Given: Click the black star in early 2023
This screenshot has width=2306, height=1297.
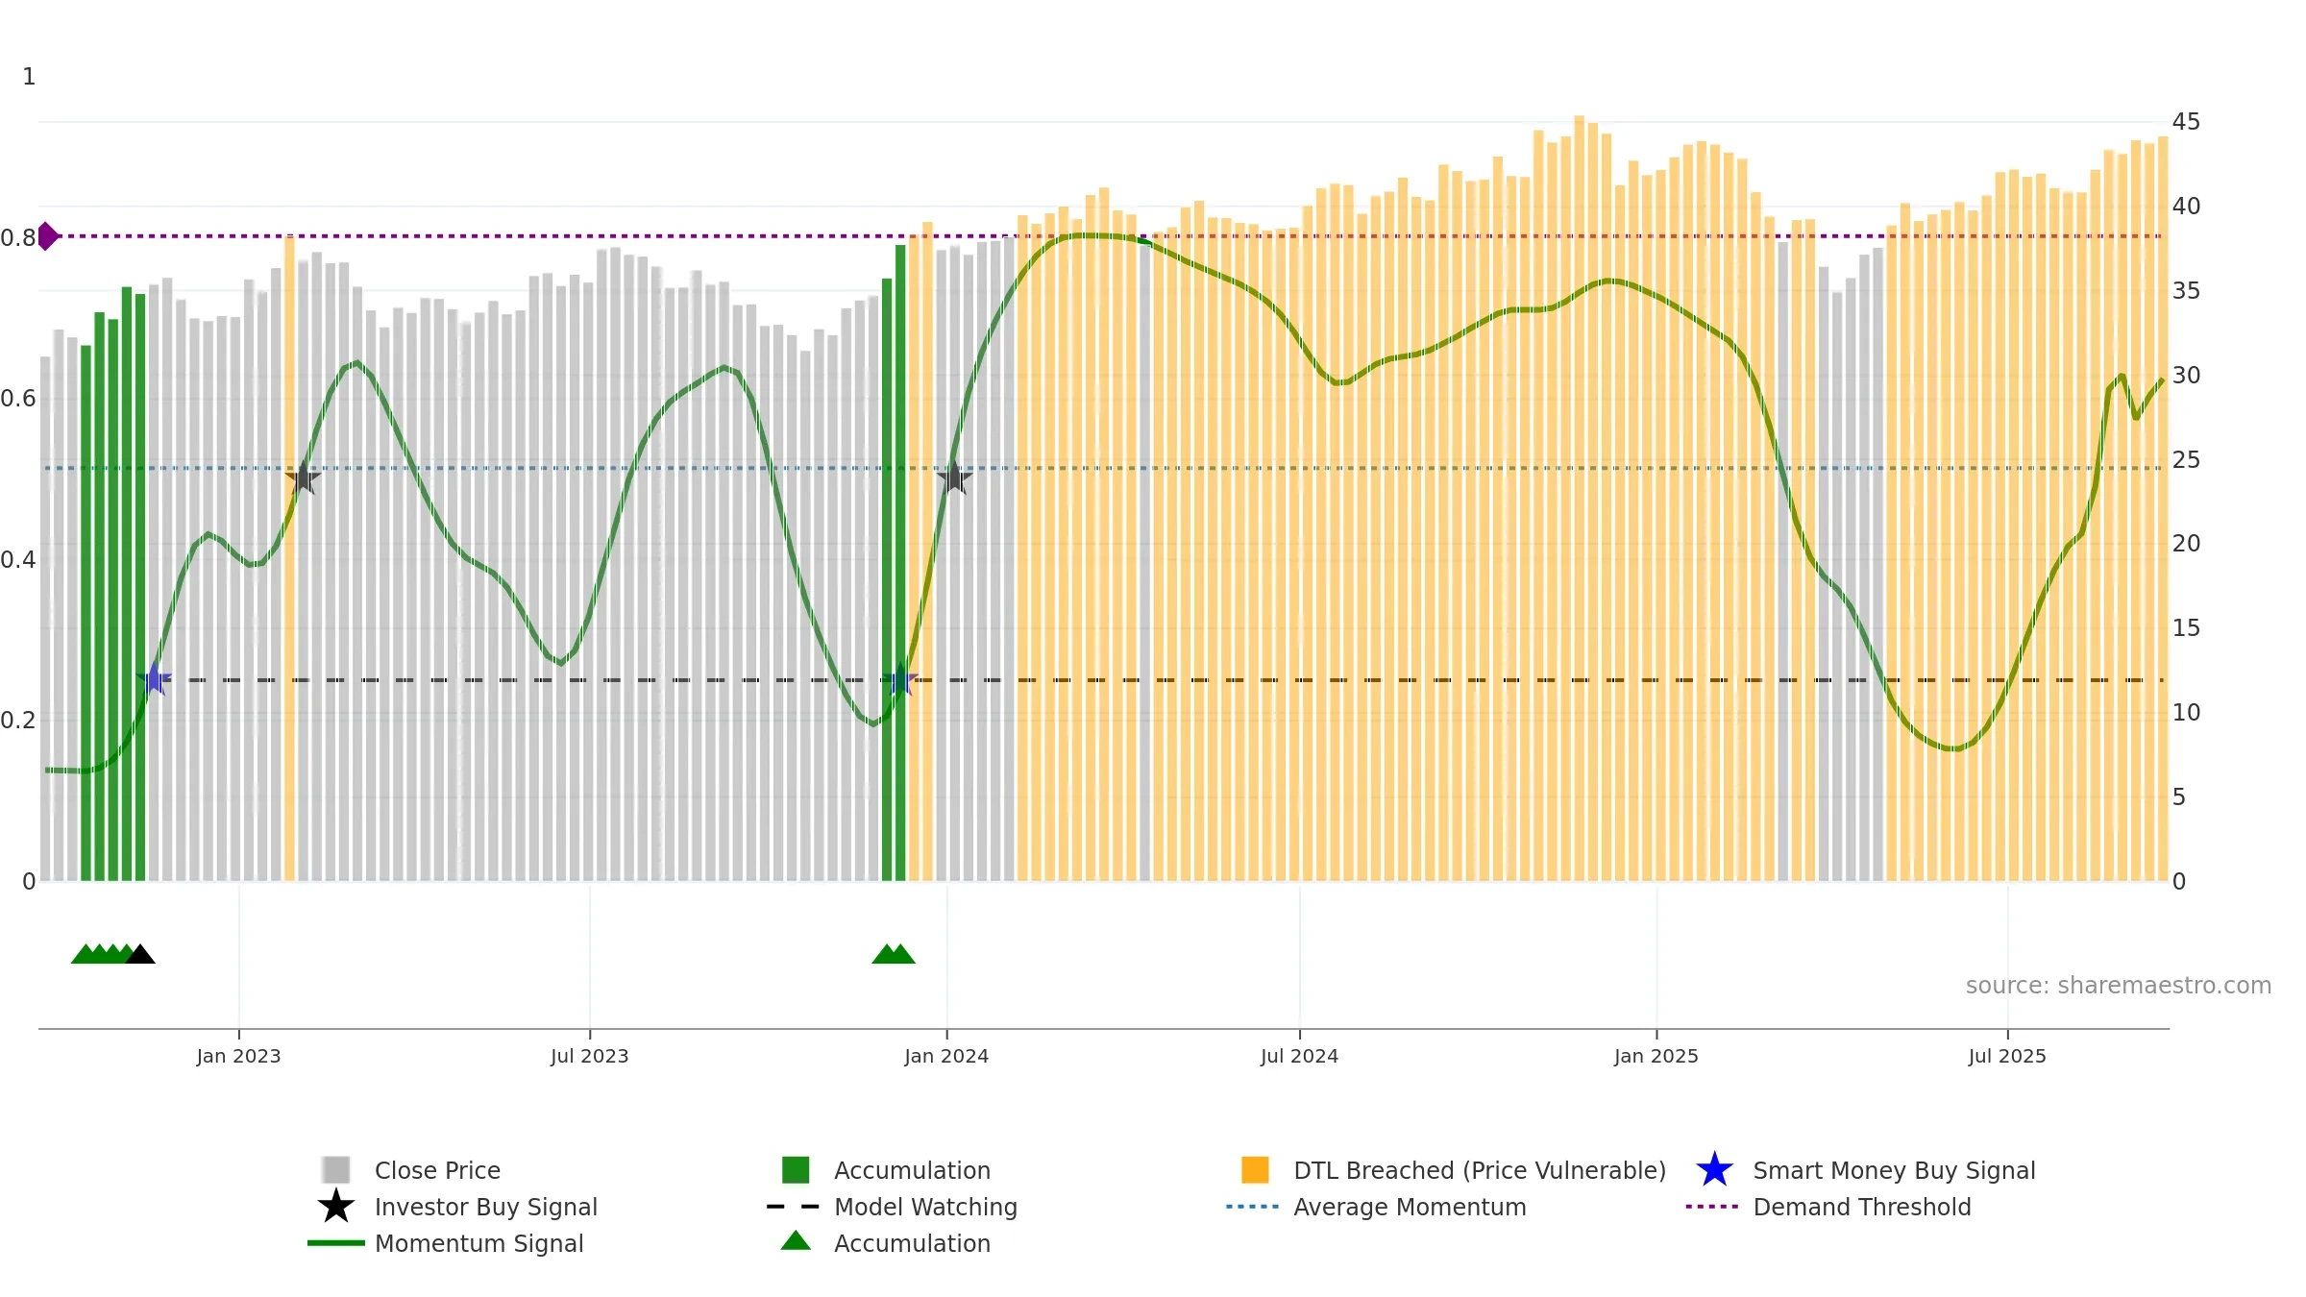Looking at the screenshot, I should 303,477.
